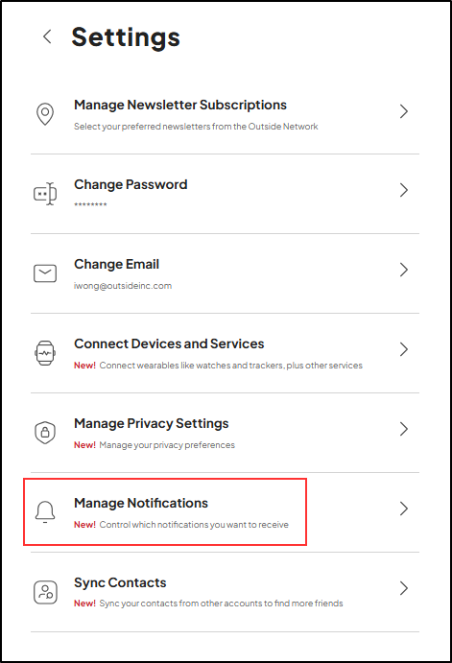Open Manage Privacy Settings chevron arrow
452x663 pixels.
(404, 429)
